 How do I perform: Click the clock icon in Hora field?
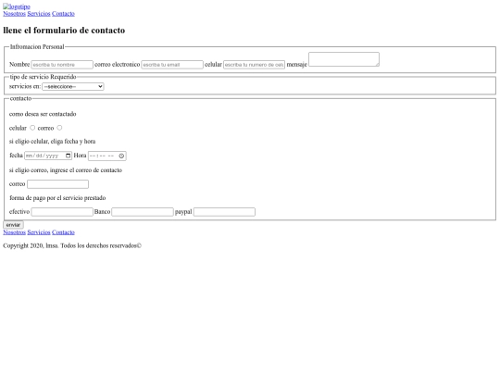click(121, 156)
